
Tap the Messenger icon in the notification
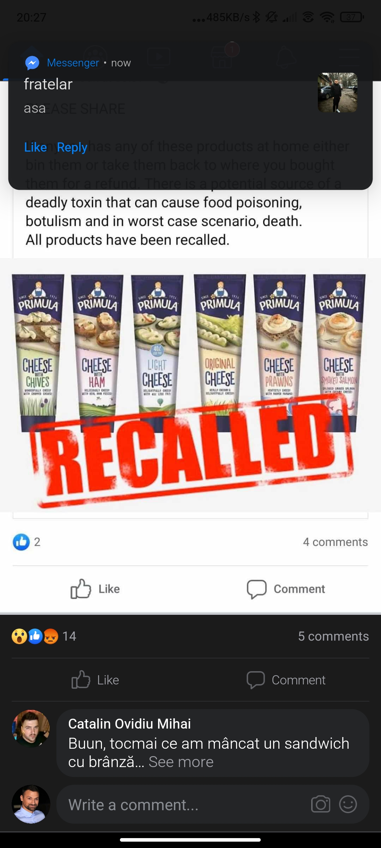click(32, 63)
